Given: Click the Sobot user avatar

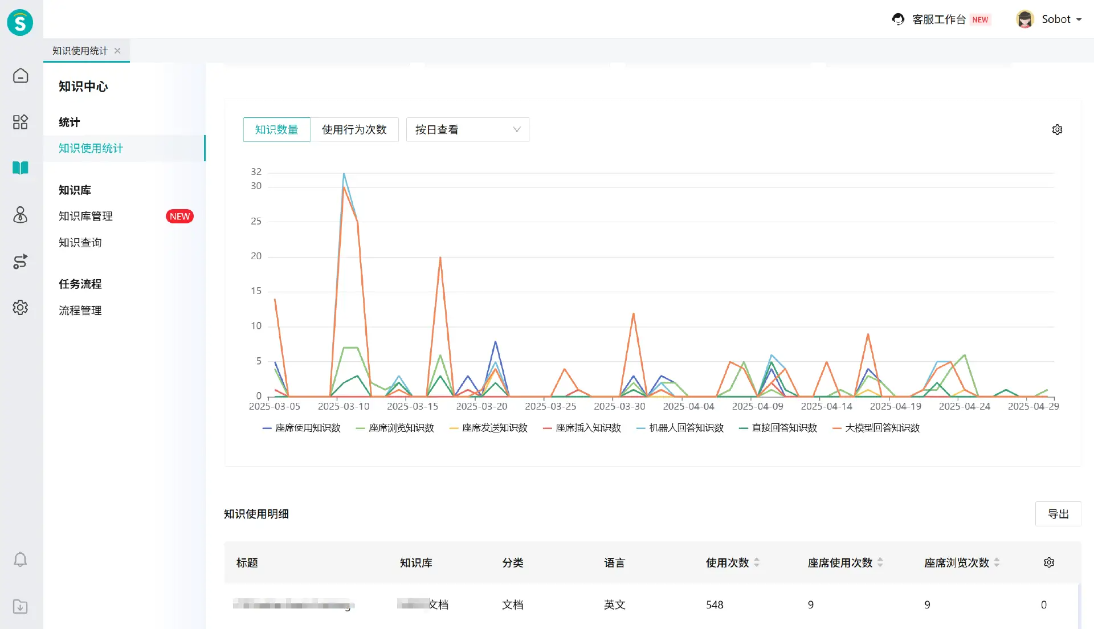Looking at the screenshot, I should point(1025,19).
